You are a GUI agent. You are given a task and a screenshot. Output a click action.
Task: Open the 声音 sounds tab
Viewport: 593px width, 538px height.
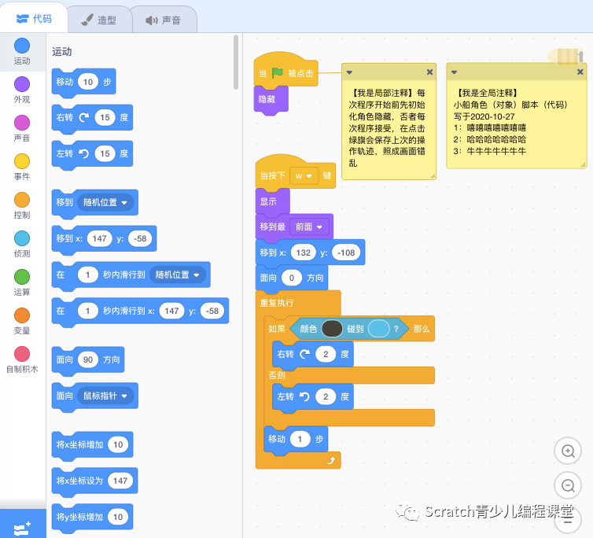(x=164, y=20)
